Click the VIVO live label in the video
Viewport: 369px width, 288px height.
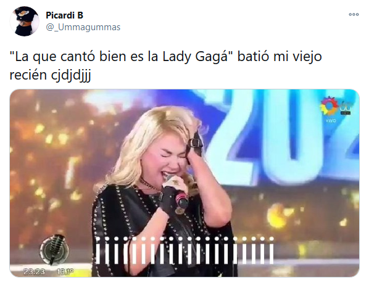coord(331,120)
